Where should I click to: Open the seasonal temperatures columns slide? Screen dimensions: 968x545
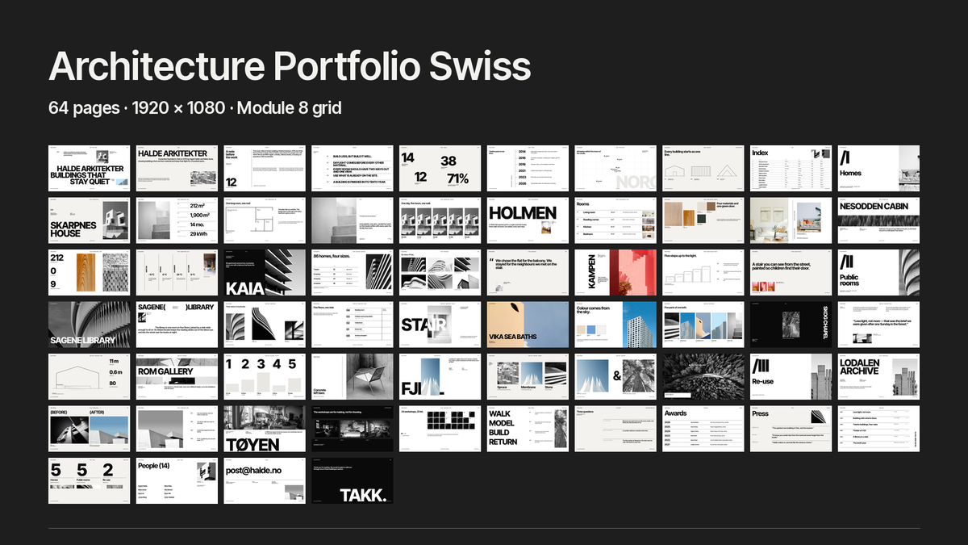pos(177,273)
